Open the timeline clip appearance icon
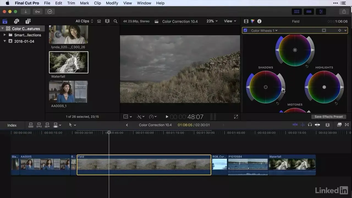The image size is (352, 198). click(x=328, y=125)
